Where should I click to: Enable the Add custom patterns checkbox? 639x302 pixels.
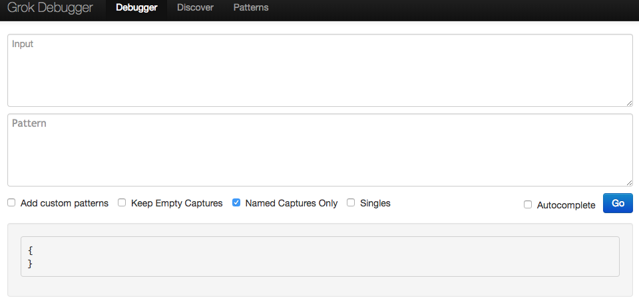(11, 203)
